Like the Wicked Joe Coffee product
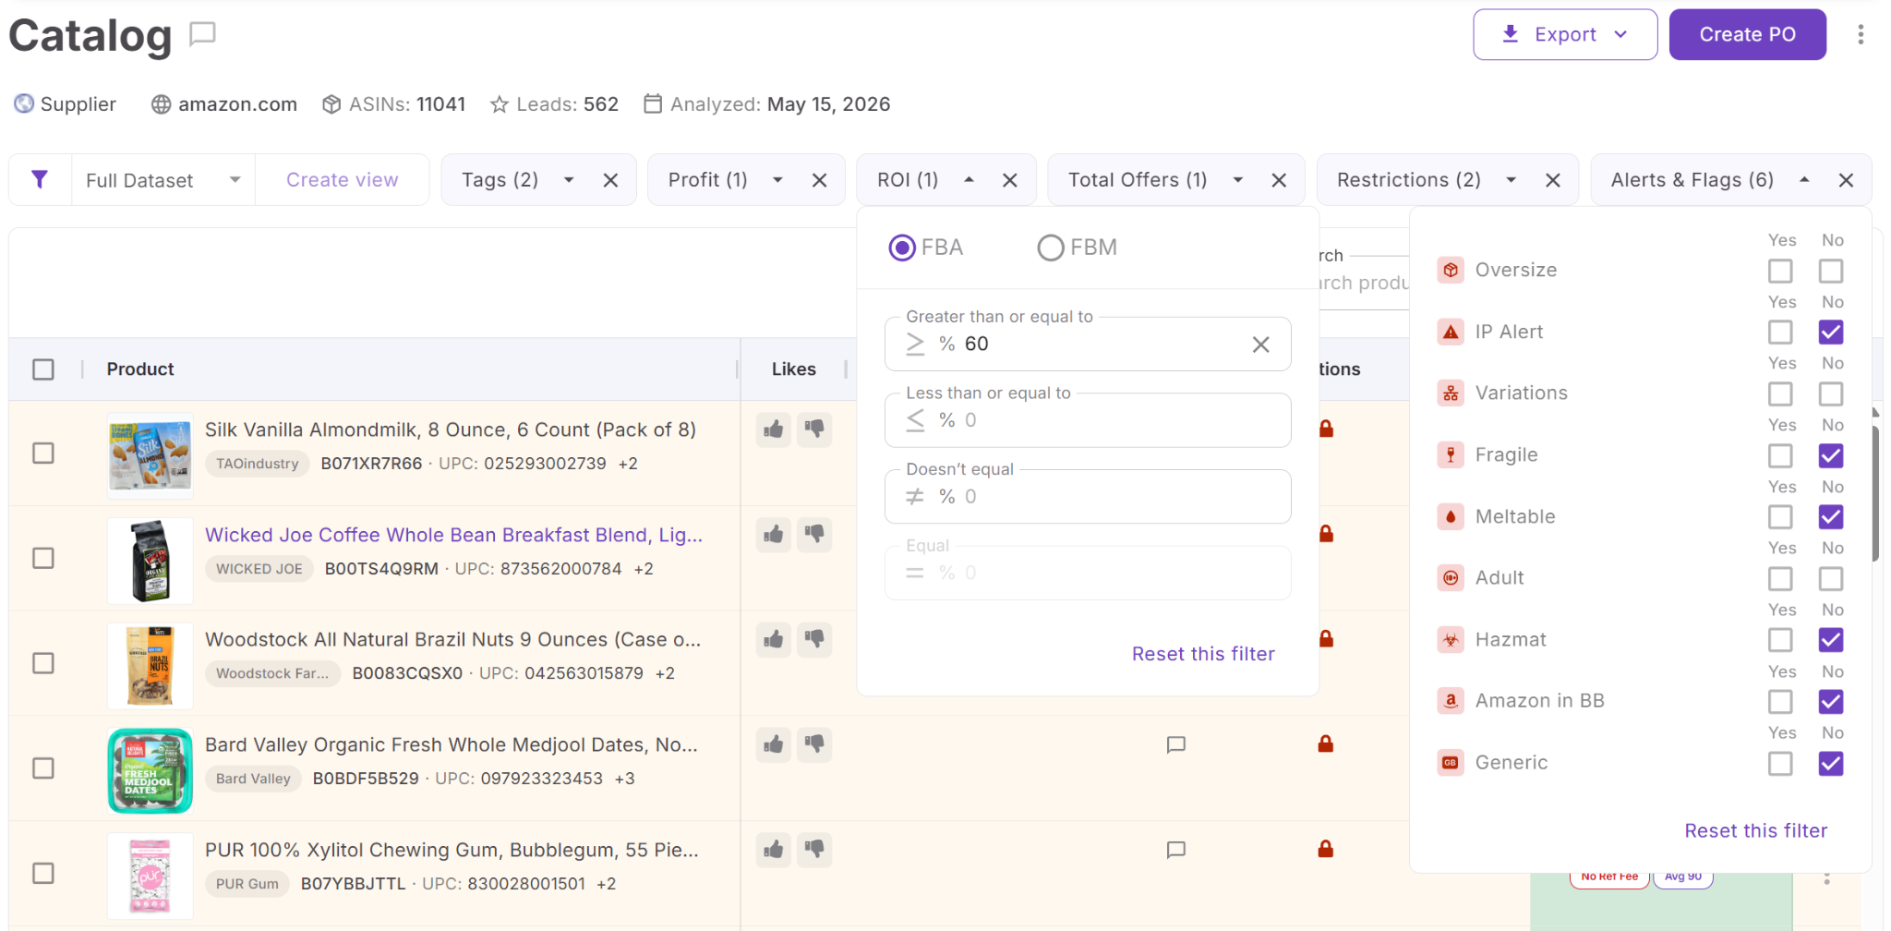 tap(774, 535)
